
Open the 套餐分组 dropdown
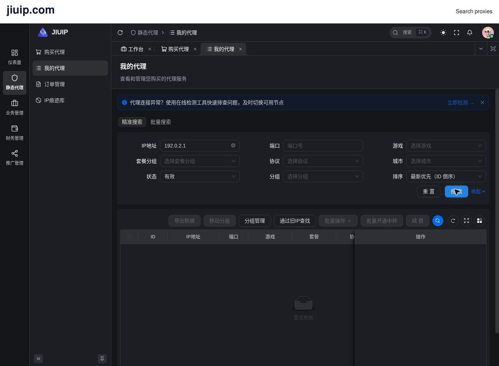click(x=200, y=161)
